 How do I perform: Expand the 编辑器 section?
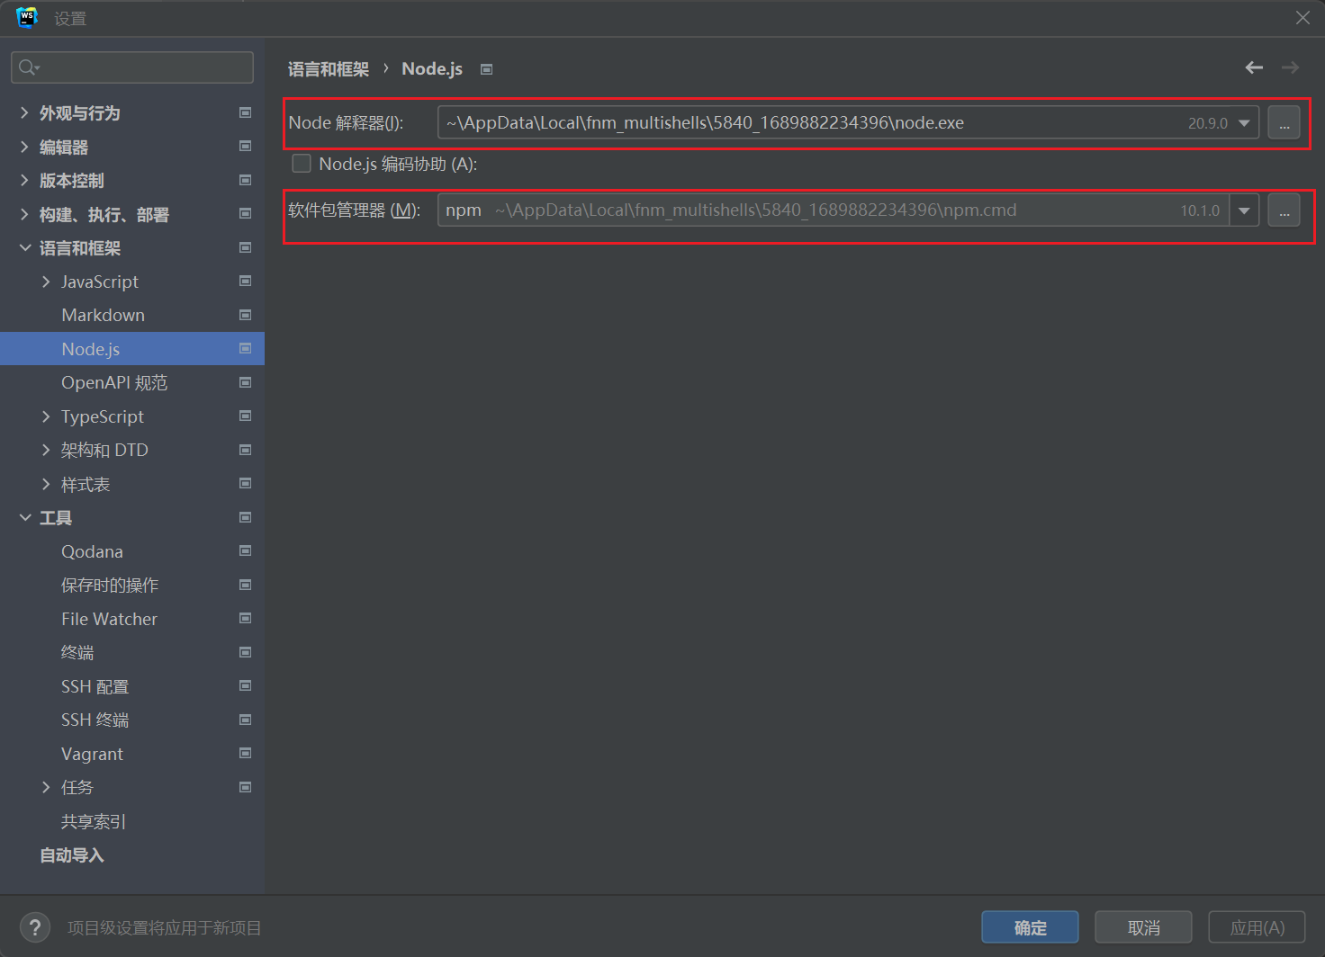pyautogui.click(x=24, y=147)
